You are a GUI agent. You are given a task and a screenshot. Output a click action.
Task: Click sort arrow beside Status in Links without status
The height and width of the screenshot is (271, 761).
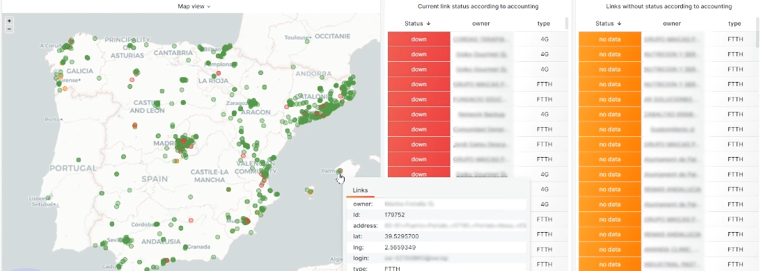(x=619, y=23)
